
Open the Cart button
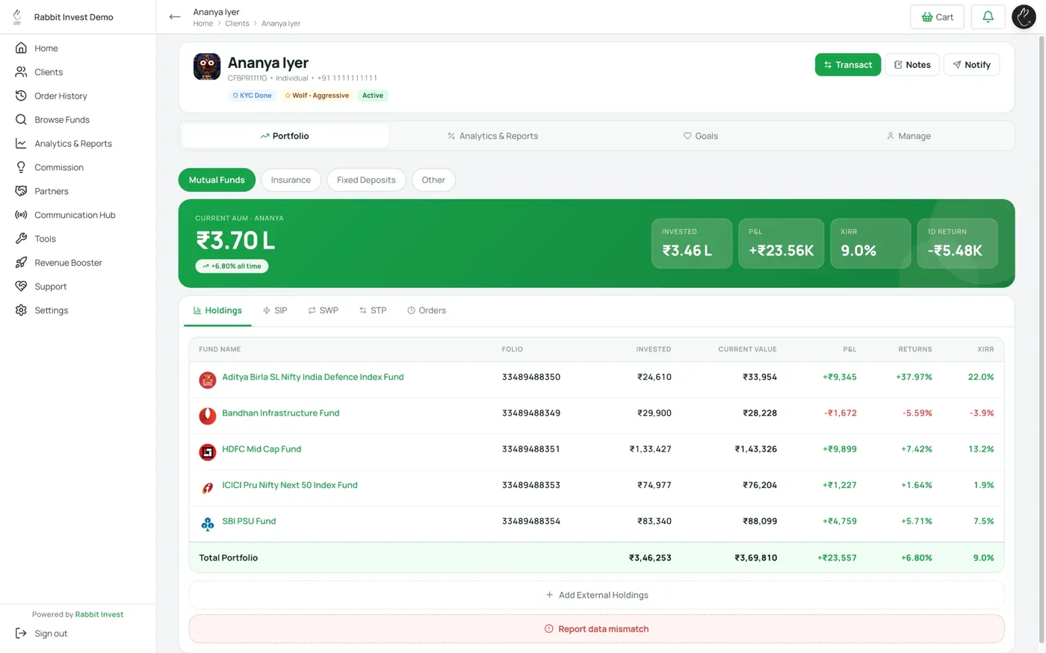937,16
